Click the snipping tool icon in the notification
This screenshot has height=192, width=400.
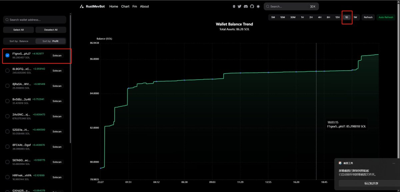[340, 163]
